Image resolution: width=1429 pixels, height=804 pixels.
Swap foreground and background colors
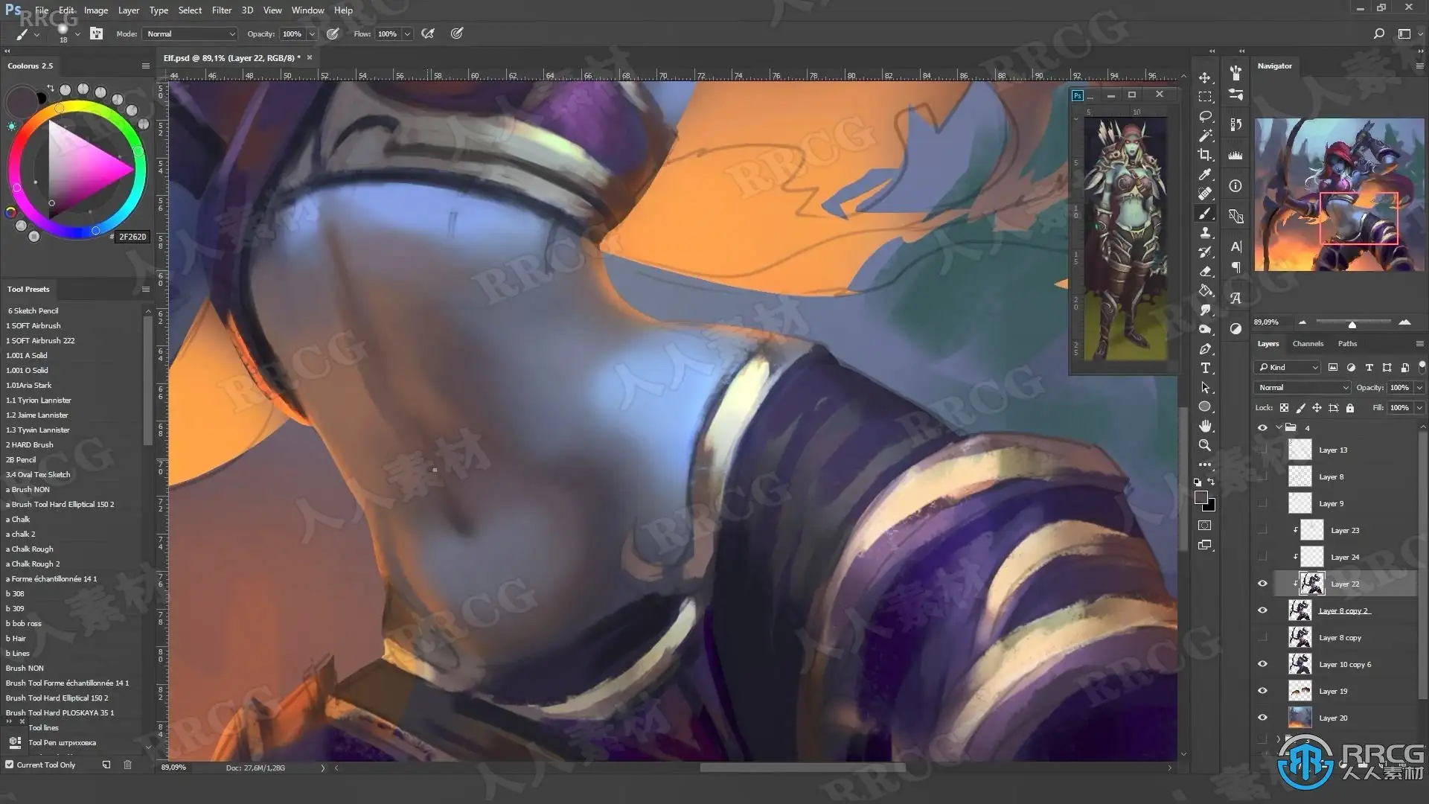pyautogui.click(x=1211, y=482)
